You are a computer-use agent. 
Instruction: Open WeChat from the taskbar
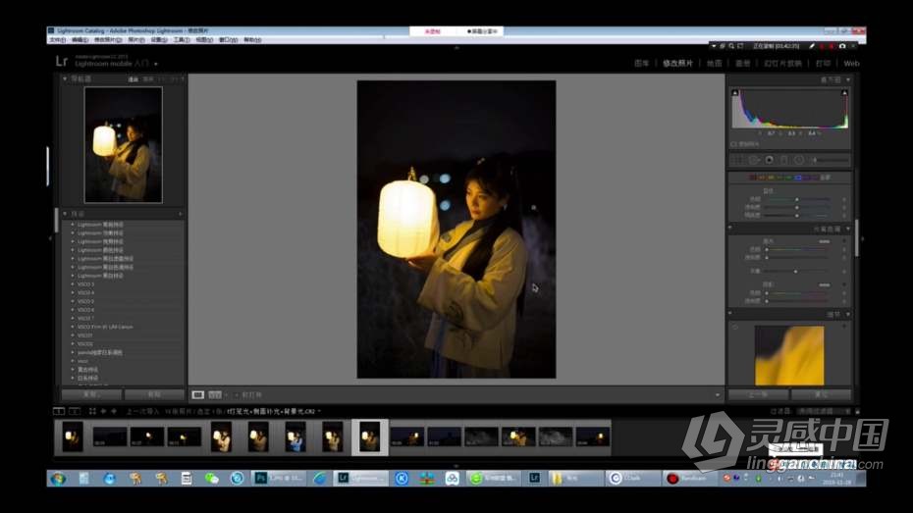click(211, 479)
